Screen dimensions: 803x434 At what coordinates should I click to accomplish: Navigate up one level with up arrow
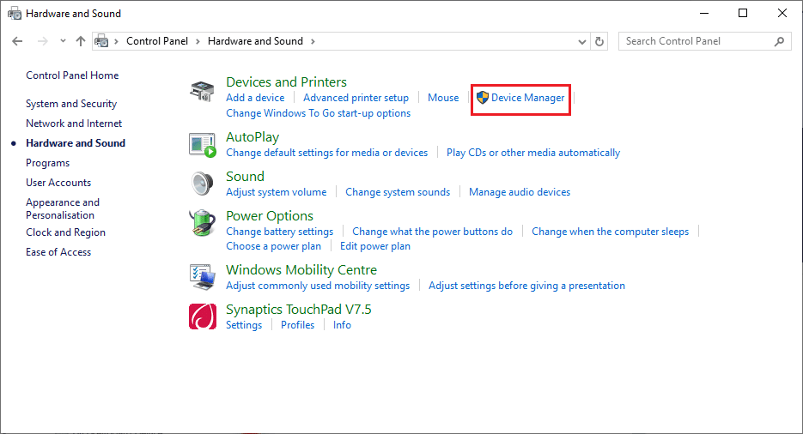81,41
